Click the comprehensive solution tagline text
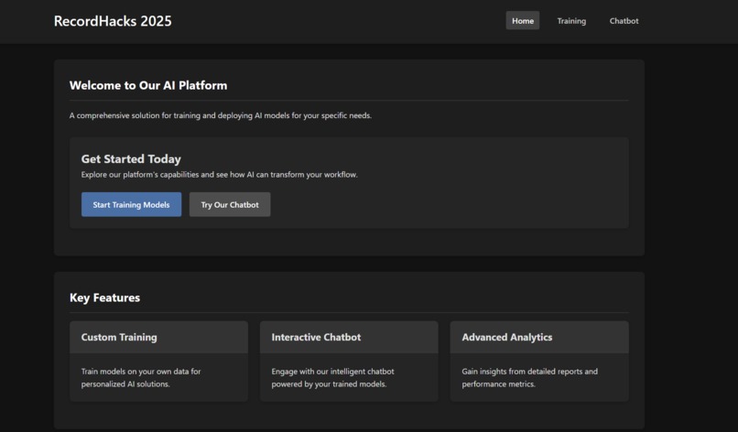The width and height of the screenshot is (738, 432). [x=221, y=115]
